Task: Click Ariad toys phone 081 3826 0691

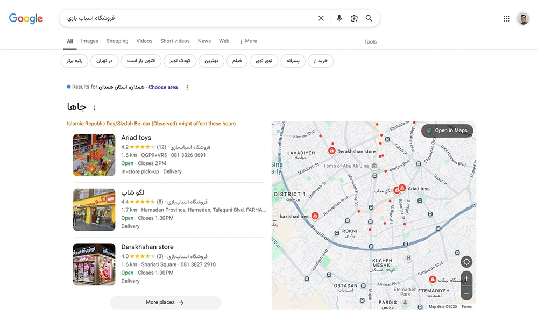Action: click(188, 155)
